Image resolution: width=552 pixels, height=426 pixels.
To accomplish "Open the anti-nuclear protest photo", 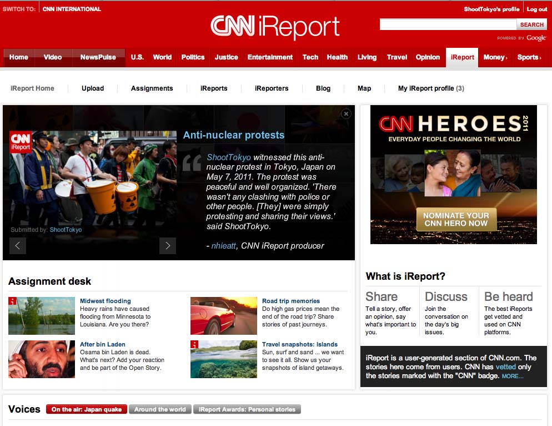I will coord(93,178).
